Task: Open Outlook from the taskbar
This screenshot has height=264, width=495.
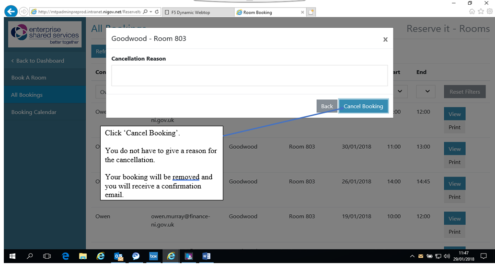Action: click(x=118, y=256)
